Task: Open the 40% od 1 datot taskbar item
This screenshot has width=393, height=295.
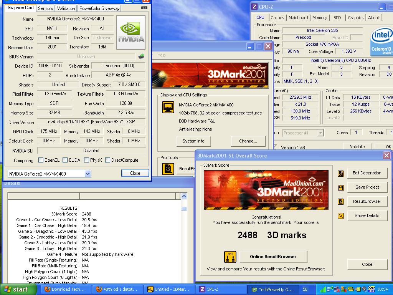Action: click(x=118, y=290)
